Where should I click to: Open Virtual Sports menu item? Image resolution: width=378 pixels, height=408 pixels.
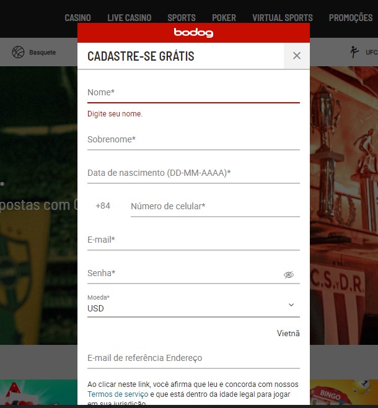283,18
